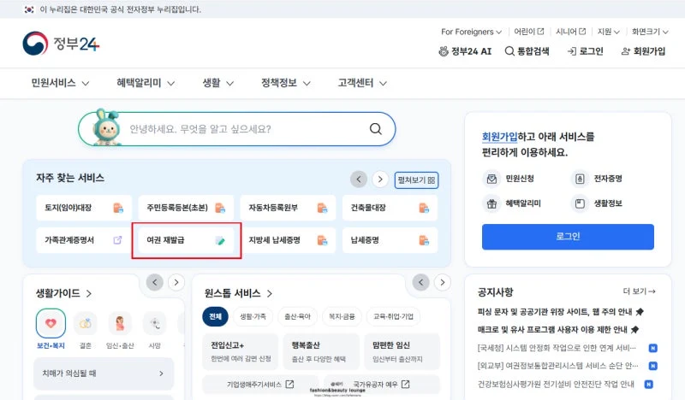
Task: Click the 회원가입 link in login card
Action: [x=499, y=137]
